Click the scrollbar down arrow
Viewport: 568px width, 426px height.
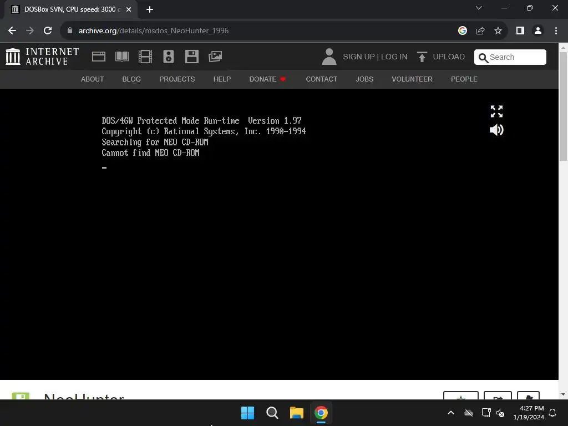point(563,394)
